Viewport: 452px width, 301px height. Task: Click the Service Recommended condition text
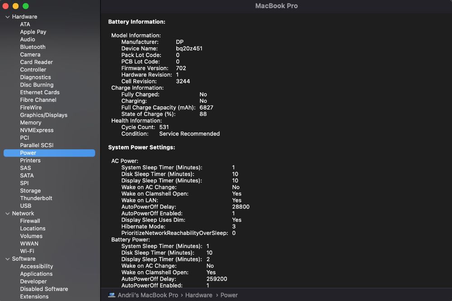point(189,134)
